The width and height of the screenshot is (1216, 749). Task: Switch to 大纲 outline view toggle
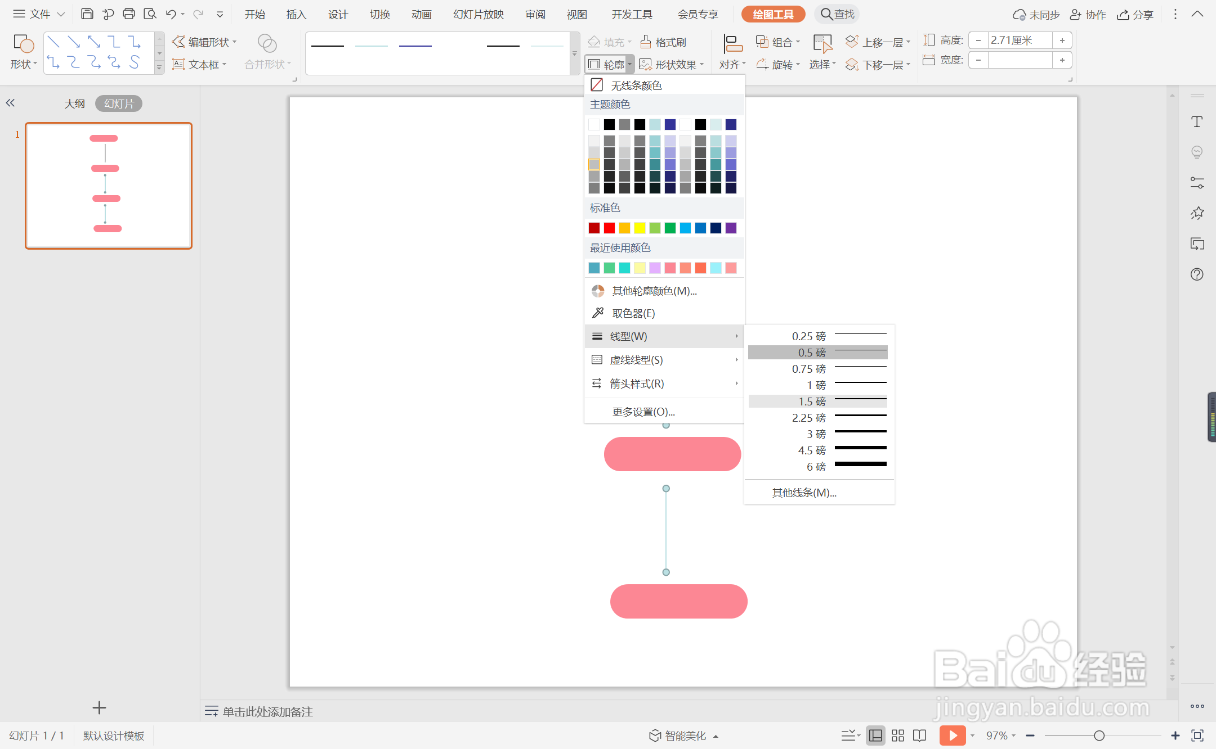tap(74, 103)
